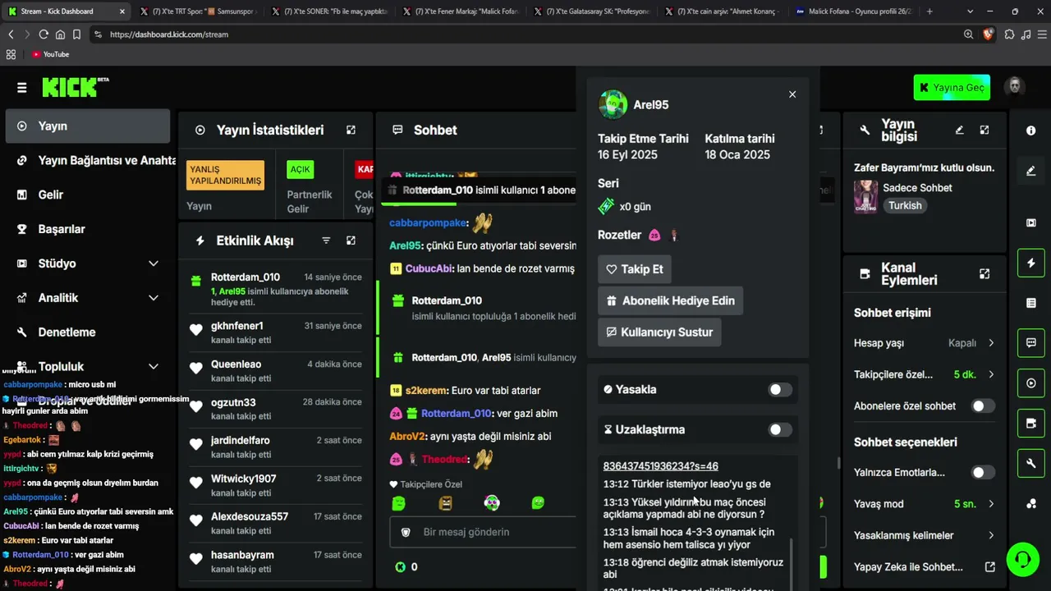Edit stream info in Yayın bilgisi panel
This screenshot has height=591, width=1051.
960,130
